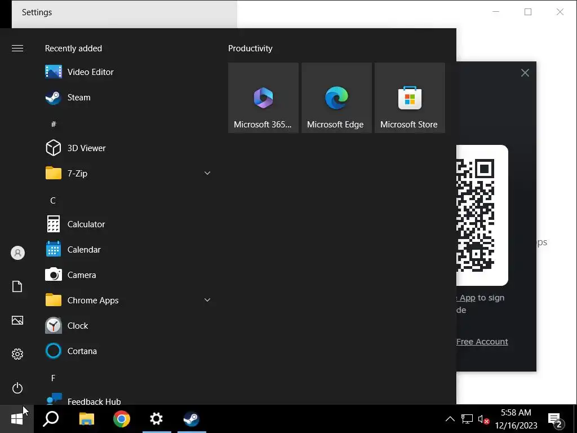Screen dimensions: 577x433
Task: Click the F letter header in app list
Action: point(53,378)
